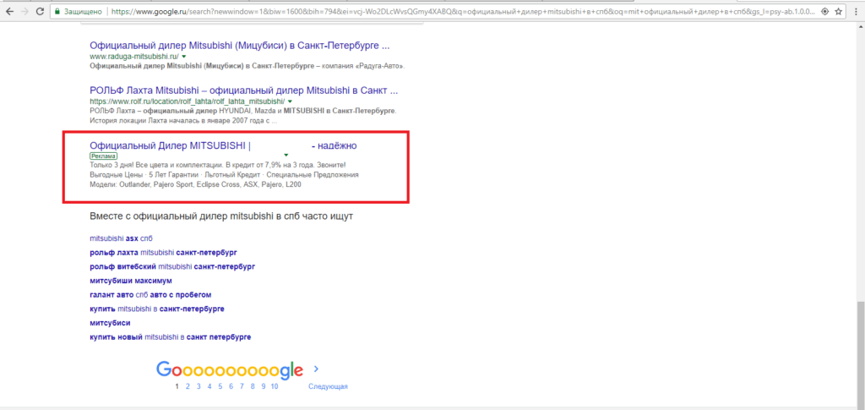Open the ad titled Официальный Дилер MITSUBISHI

pyautogui.click(x=223, y=145)
